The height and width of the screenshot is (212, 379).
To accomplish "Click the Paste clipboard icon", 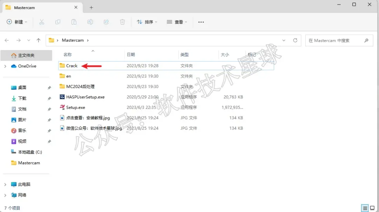I will [74, 22].
